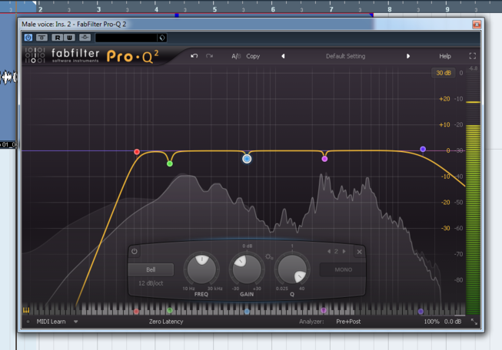This screenshot has height=350, width=502.
Task: Click the redo arrow in Pro-Q header
Action: 209,56
